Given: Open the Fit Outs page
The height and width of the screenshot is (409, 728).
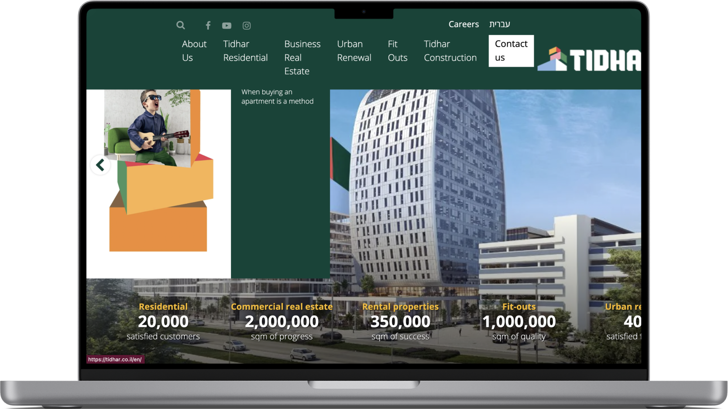Looking at the screenshot, I should pos(398,51).
